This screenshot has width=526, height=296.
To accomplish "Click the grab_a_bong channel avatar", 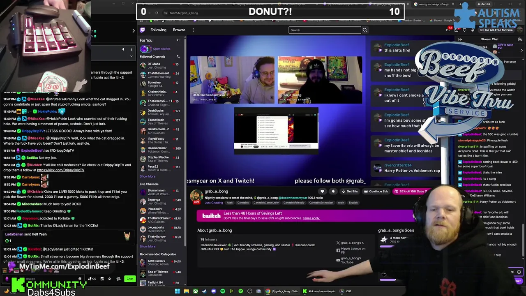I will coord(196,195).
